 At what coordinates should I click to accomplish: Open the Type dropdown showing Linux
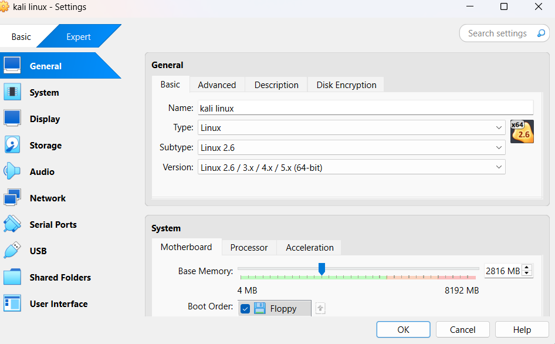coord(351,127)
